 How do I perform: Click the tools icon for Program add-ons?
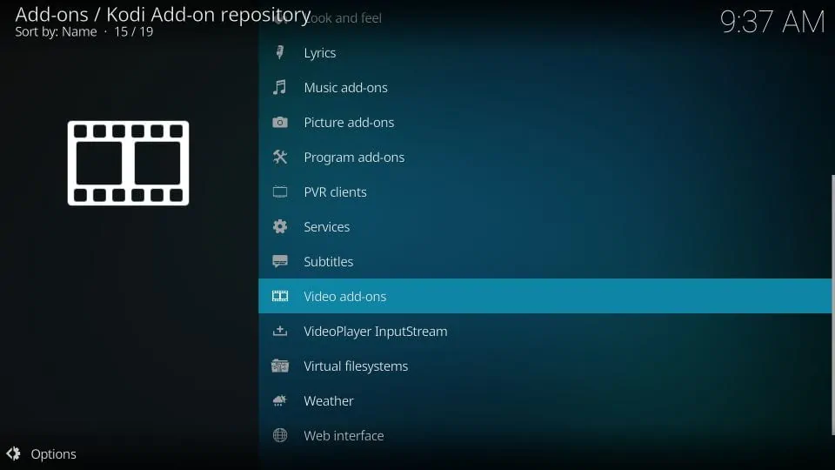[279, 158]
